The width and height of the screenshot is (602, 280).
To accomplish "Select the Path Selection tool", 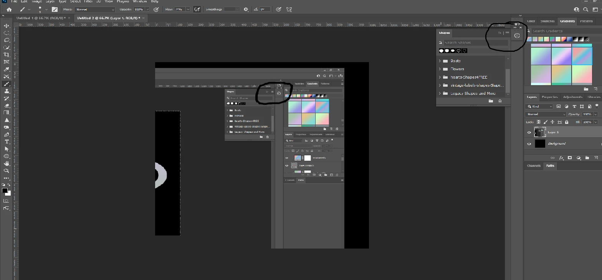I will click(x=7, y=149).
